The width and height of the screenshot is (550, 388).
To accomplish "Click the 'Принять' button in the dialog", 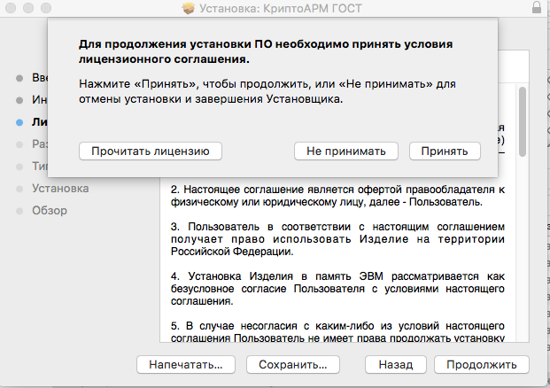I will click(445, 151).
